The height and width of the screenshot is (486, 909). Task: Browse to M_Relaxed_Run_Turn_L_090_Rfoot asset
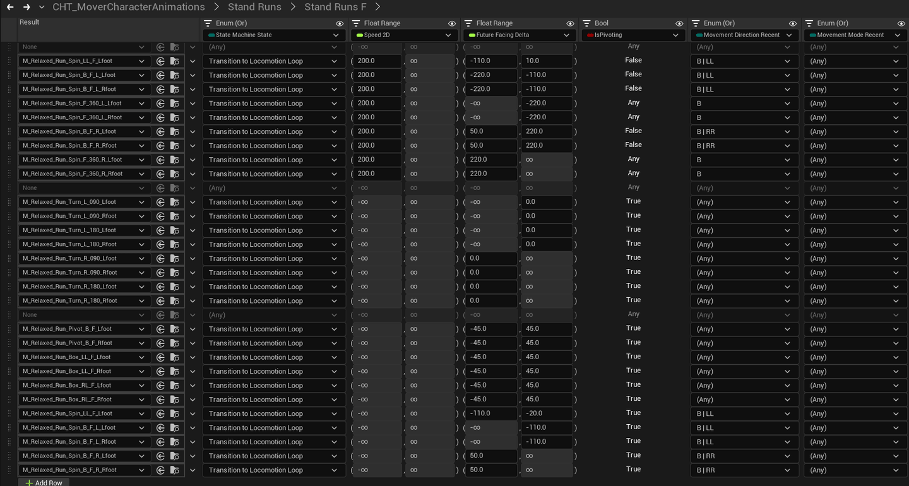click(x=175, y=216)
